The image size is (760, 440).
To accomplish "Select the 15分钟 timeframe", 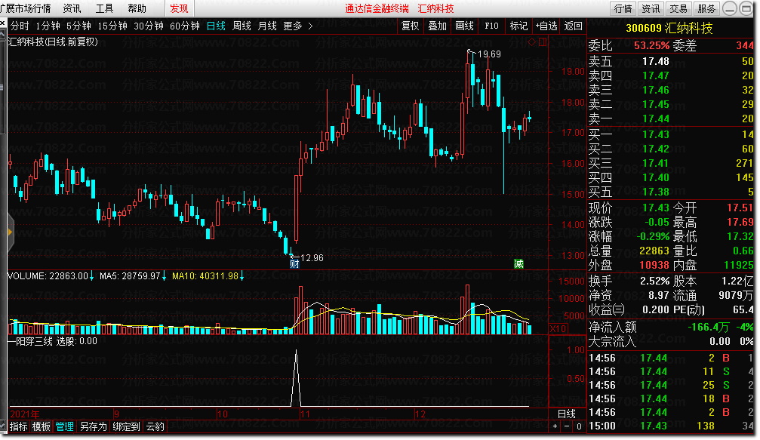I will [x=112, y=26].
